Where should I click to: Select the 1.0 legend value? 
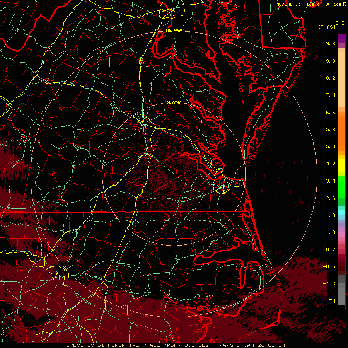tap(331, 232)
